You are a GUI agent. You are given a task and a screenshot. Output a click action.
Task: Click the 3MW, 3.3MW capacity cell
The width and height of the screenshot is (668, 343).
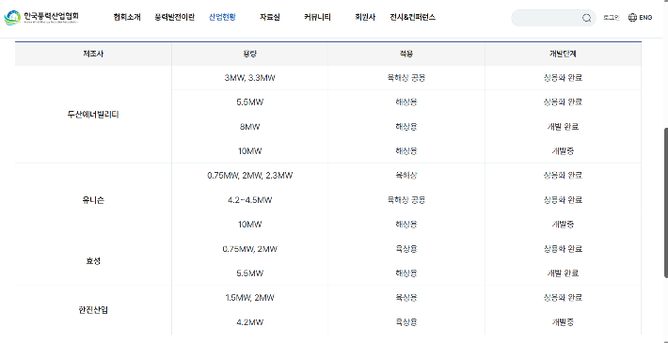coord(249,78)
